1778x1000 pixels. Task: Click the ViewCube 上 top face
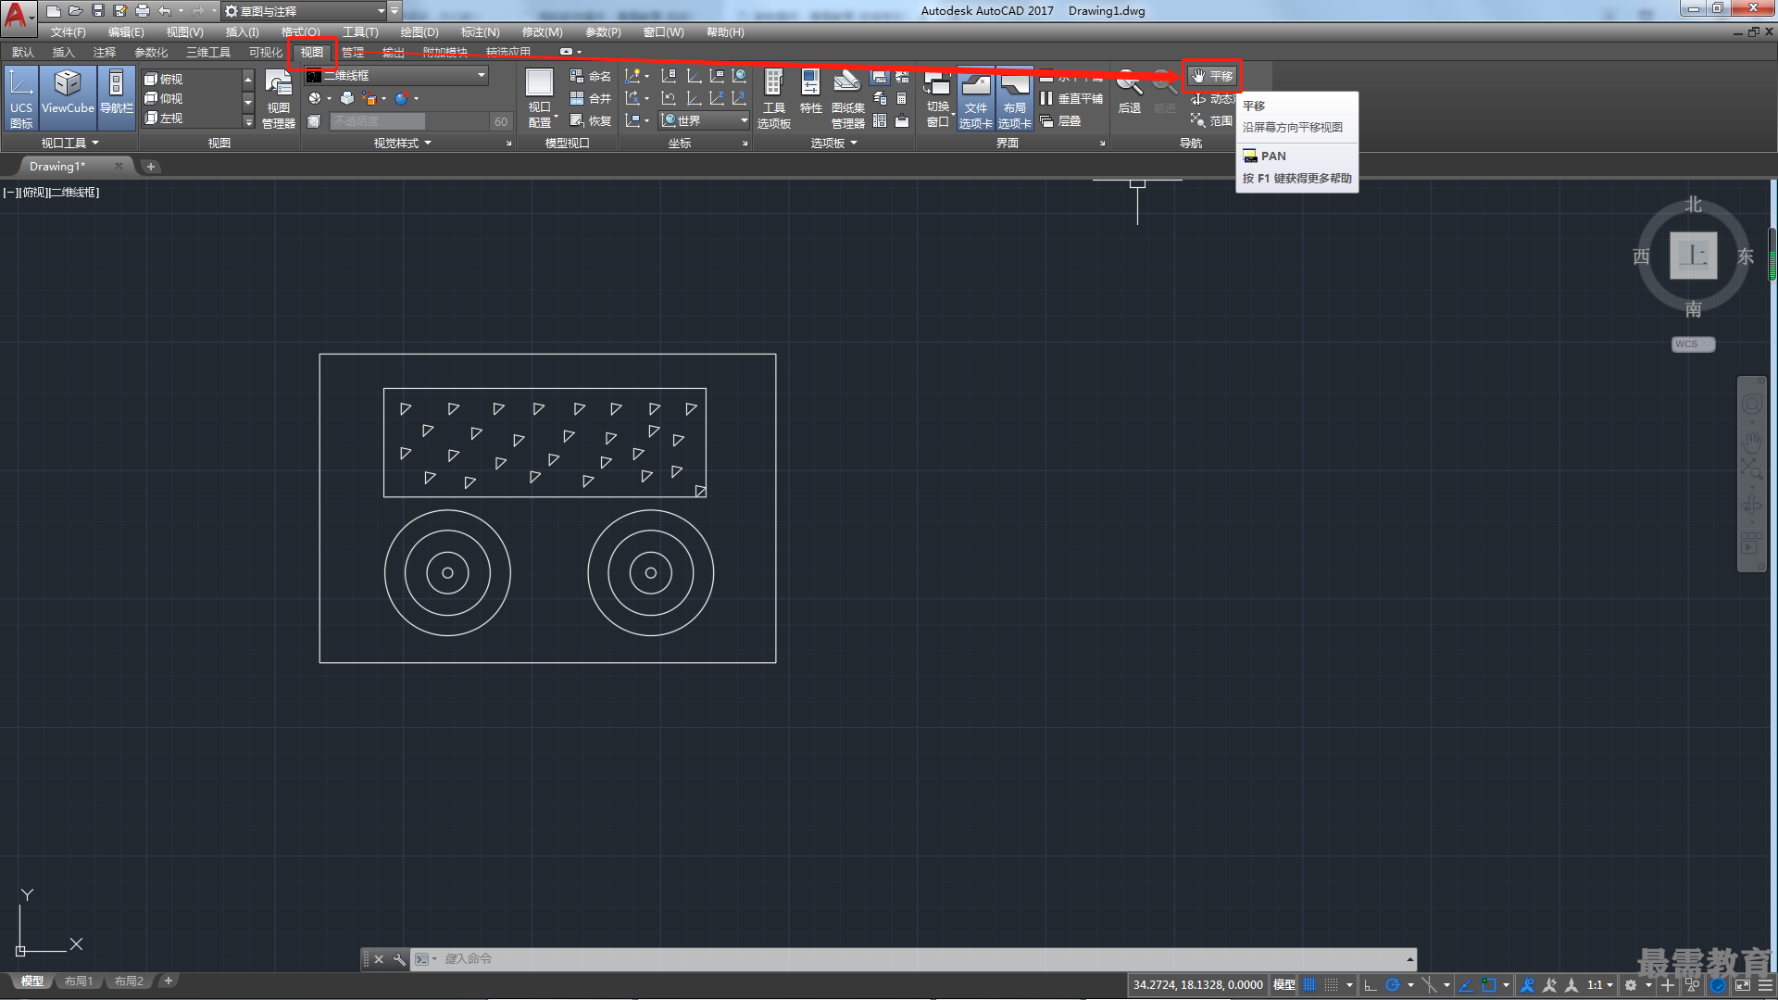coord(1693,256)
